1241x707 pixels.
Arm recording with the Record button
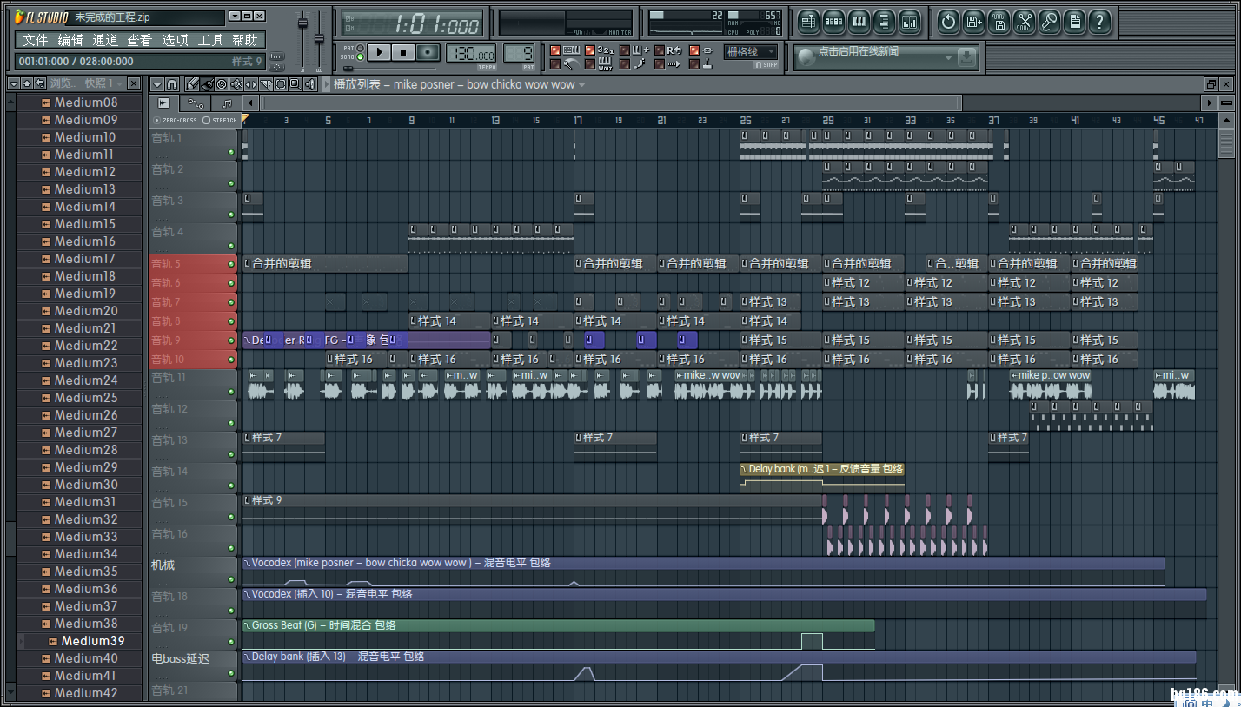coord(428,52)
